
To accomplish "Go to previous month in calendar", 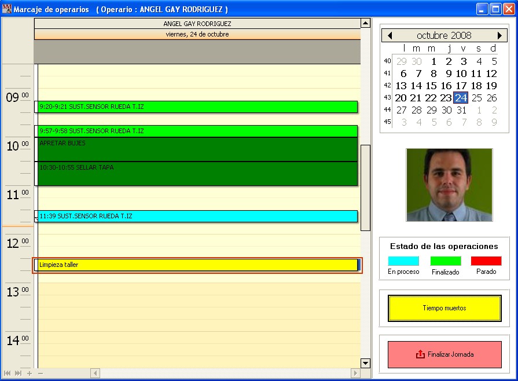I will coord(390,35).
